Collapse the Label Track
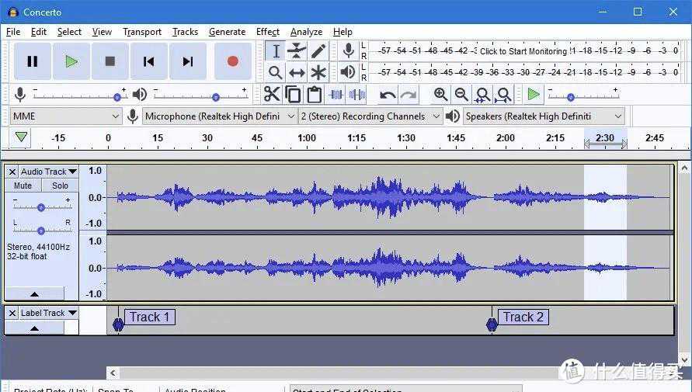The height and width of the screenshot is (392, 692). click(34, 328)
